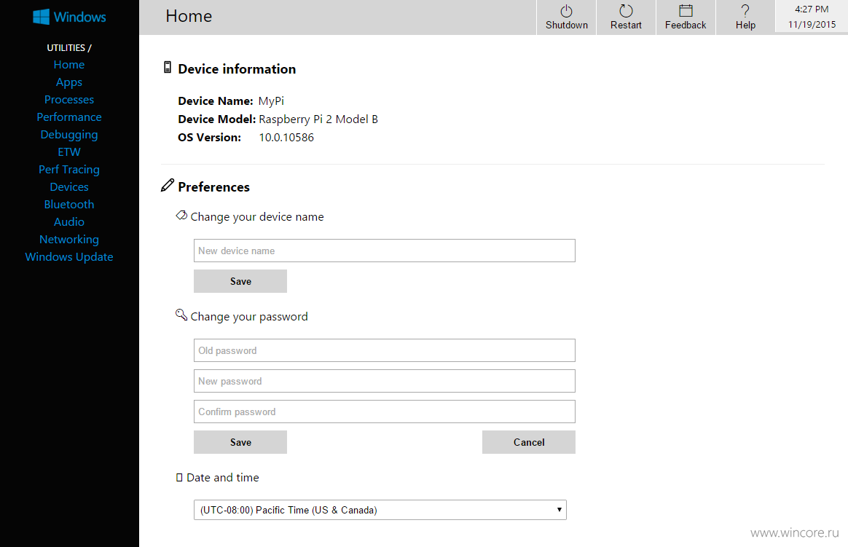Navigate to Processes

click(x=69, y=100)
